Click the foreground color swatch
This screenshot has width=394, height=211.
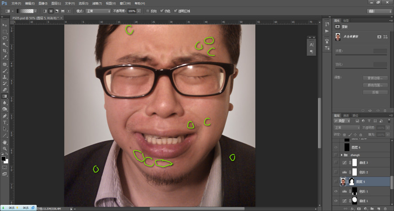tap(4, 159)
